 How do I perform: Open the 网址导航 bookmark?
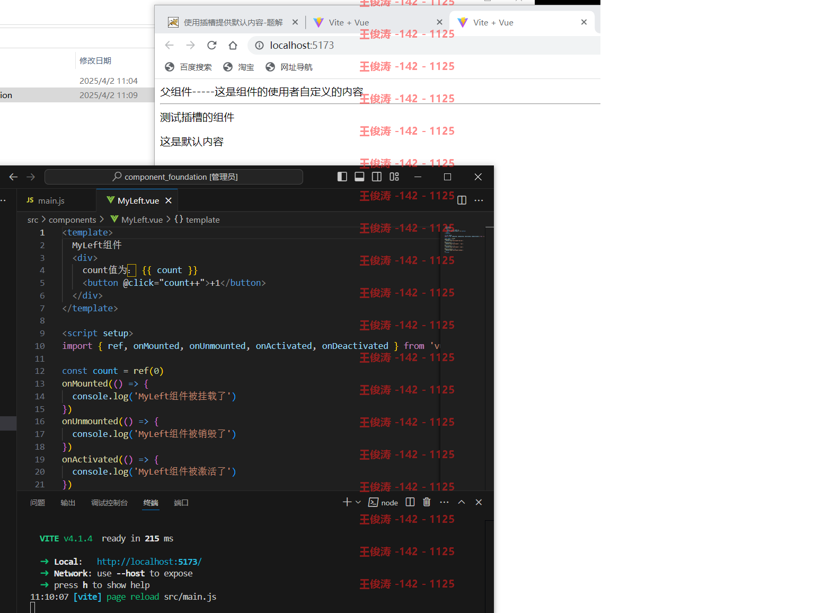pos(289,67)
